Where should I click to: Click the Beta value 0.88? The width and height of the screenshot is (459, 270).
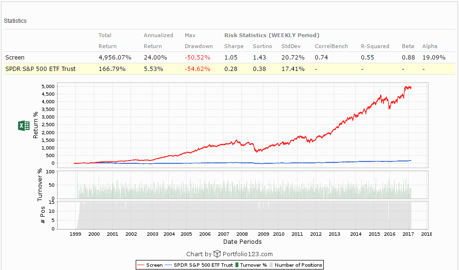[x=409, y=58]
